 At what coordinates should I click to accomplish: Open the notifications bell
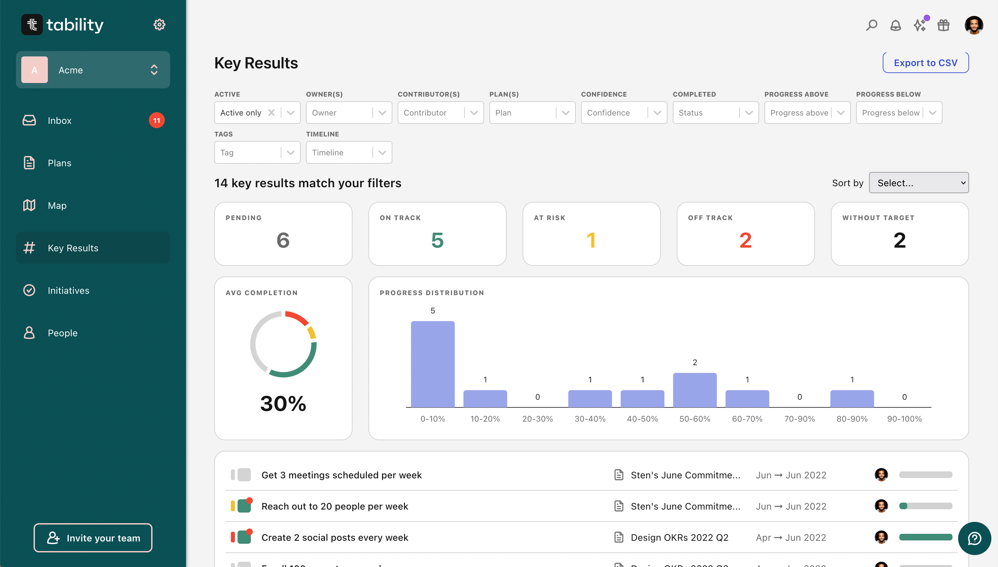[896, 25]
